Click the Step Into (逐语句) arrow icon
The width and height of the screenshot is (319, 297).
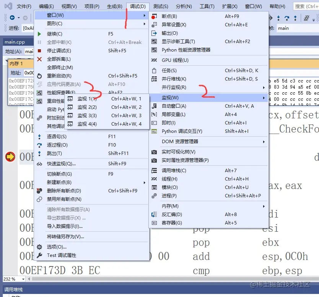(39, 137)
